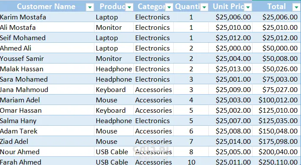Select the $125,010.00 total cell
Image resolution: width=301 pixels, height=165 pixels.
[x=276, y=110]
